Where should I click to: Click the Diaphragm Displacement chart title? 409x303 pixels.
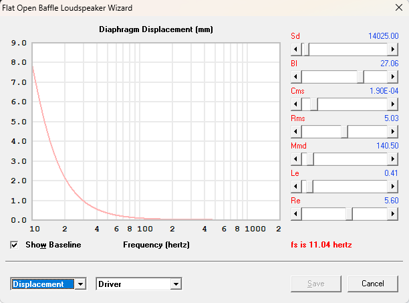point(156,29)
